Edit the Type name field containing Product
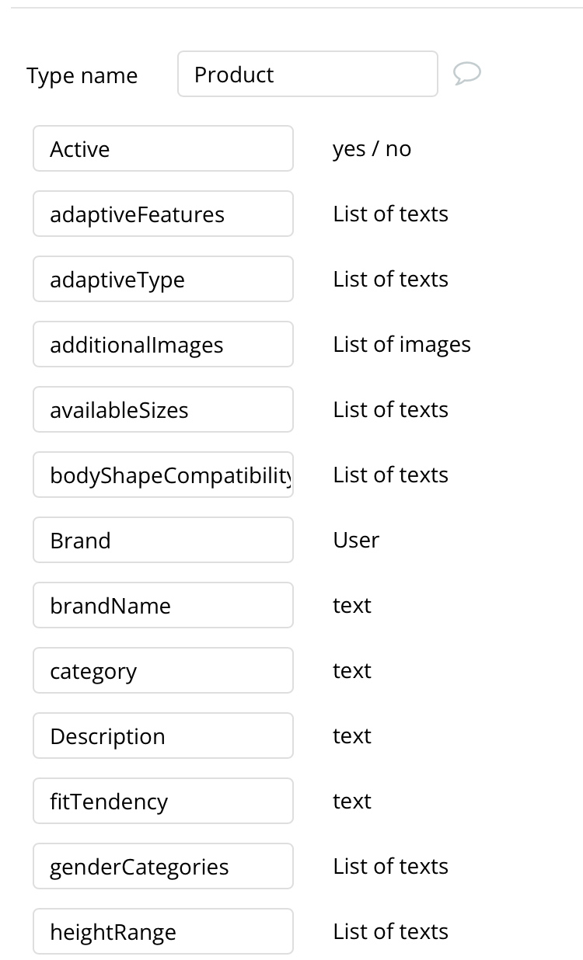The height and width of the screenshot is (960, 583). point(307,75)
